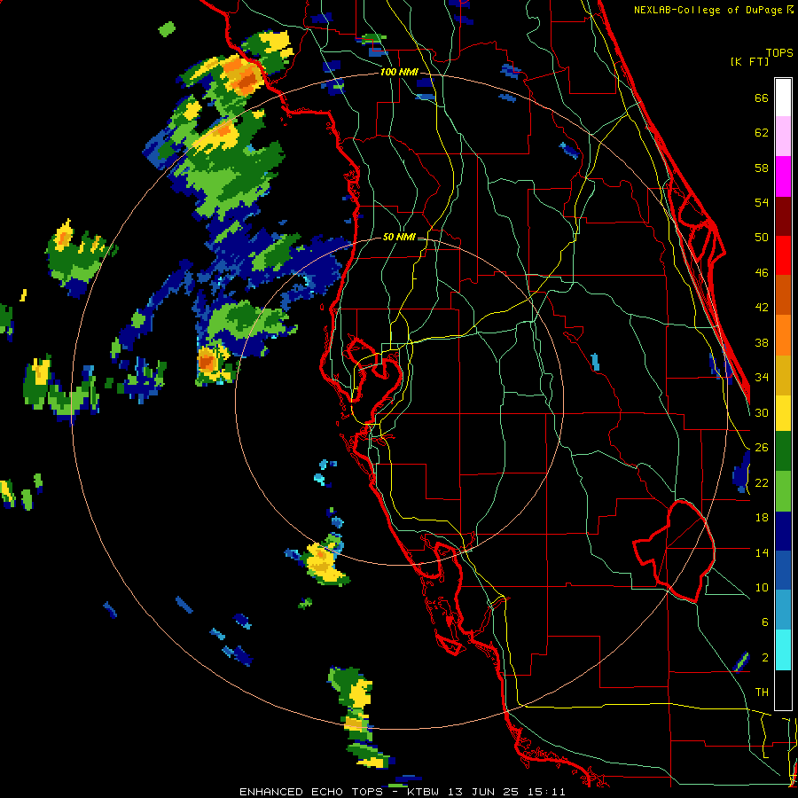Viewport: 798px width, 798px height.
Task: Click the navy blue legend swatch
Action: click(783, 530)
